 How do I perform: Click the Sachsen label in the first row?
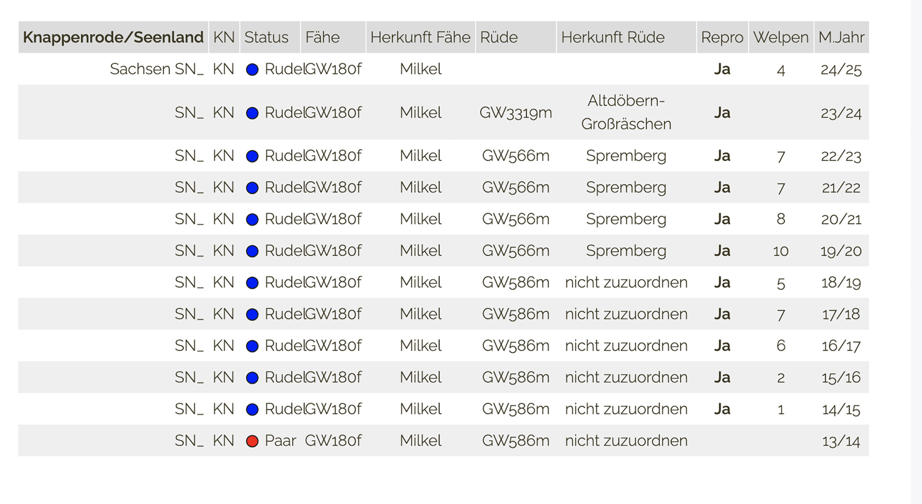point(140,69)
